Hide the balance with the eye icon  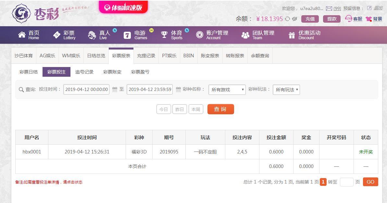click(294, 19)
